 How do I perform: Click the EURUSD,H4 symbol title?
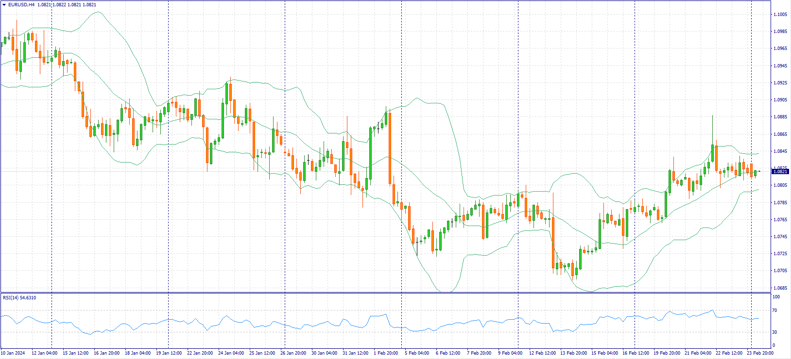[x=21, y=5]
